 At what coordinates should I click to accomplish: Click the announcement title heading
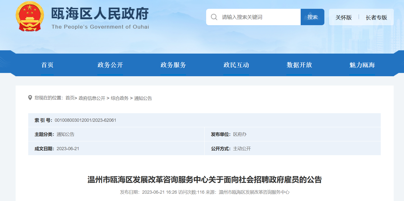[x=204, y=180]
